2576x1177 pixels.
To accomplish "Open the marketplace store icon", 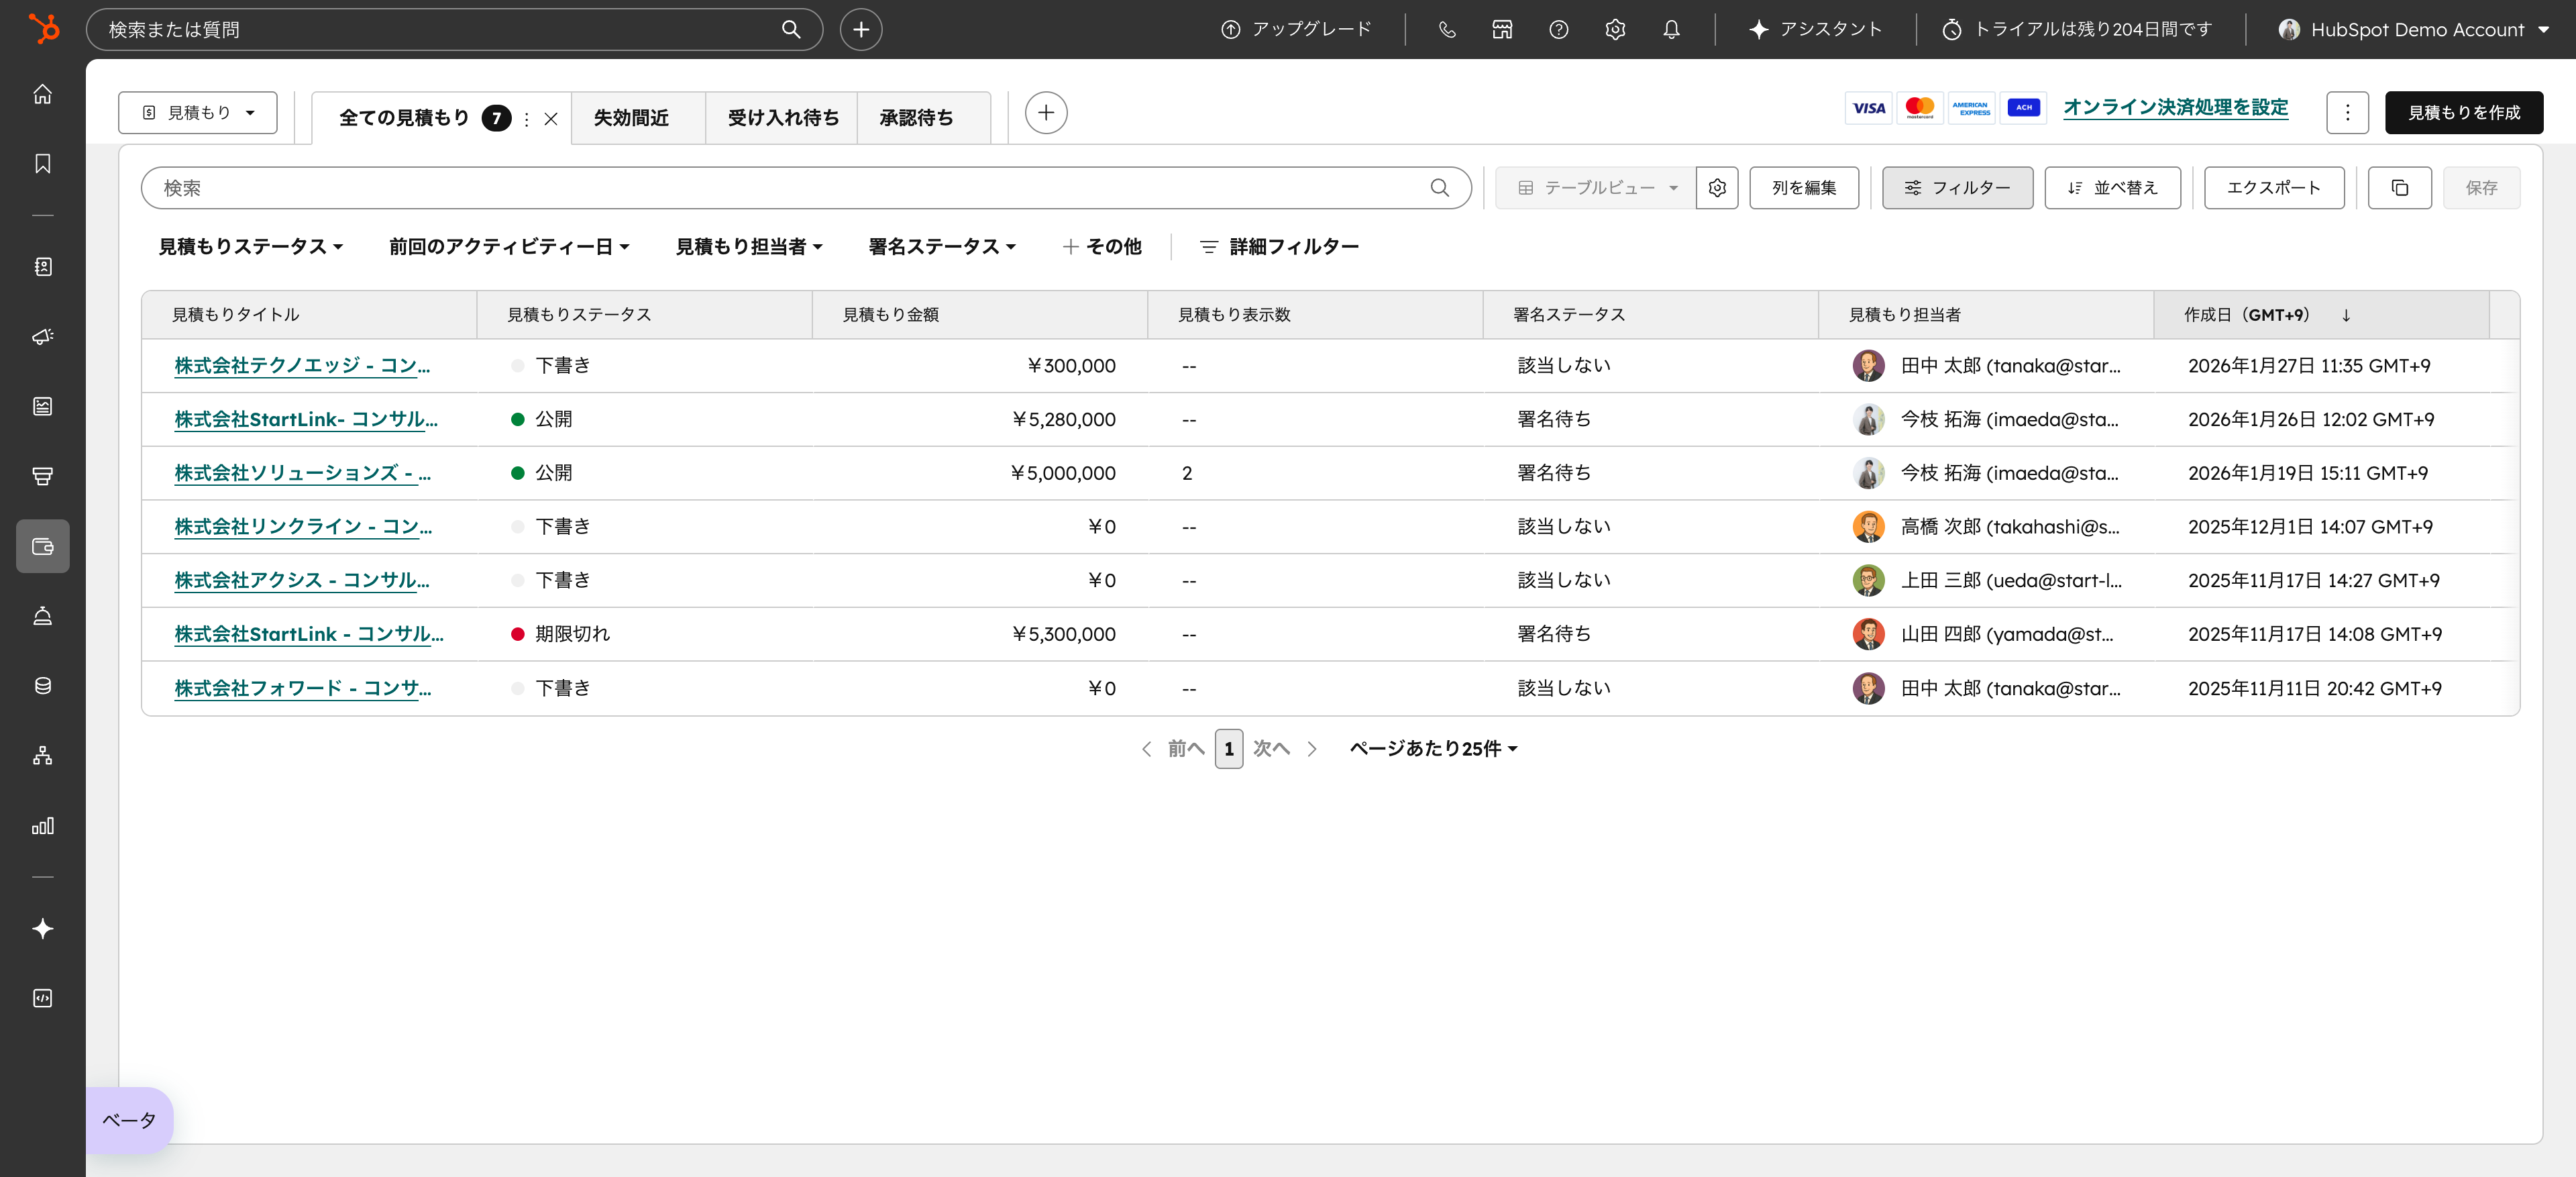I will [x=1502, y=30].
